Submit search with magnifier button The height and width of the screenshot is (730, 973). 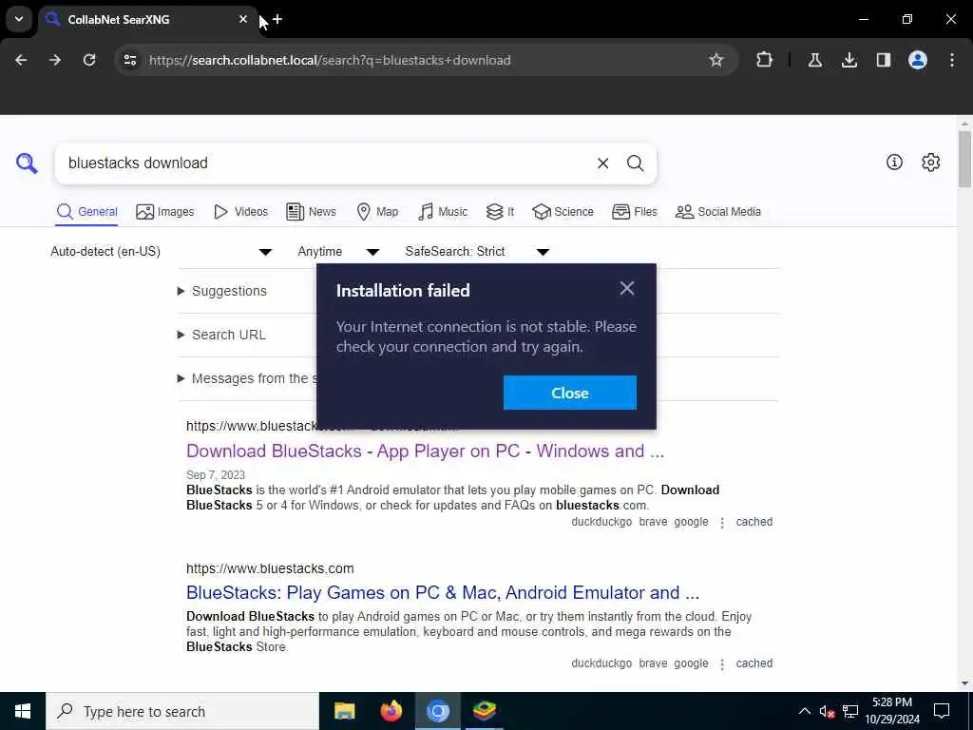(635, 163)
